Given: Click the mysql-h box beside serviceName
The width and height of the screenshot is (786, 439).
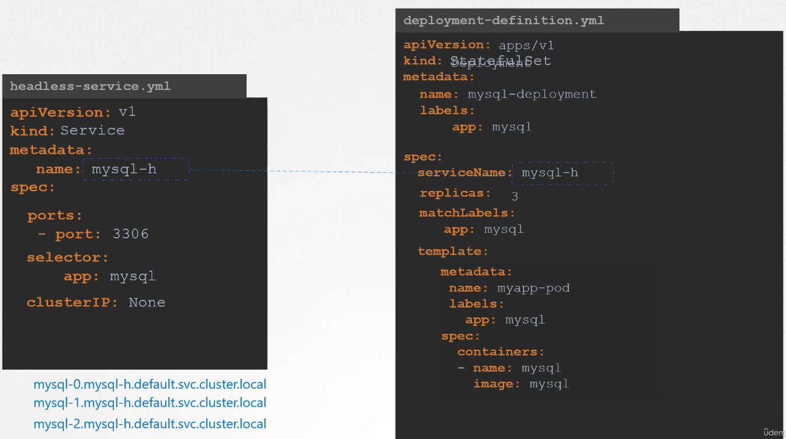Looking at the screenshot, I should [x=563, y=173].
